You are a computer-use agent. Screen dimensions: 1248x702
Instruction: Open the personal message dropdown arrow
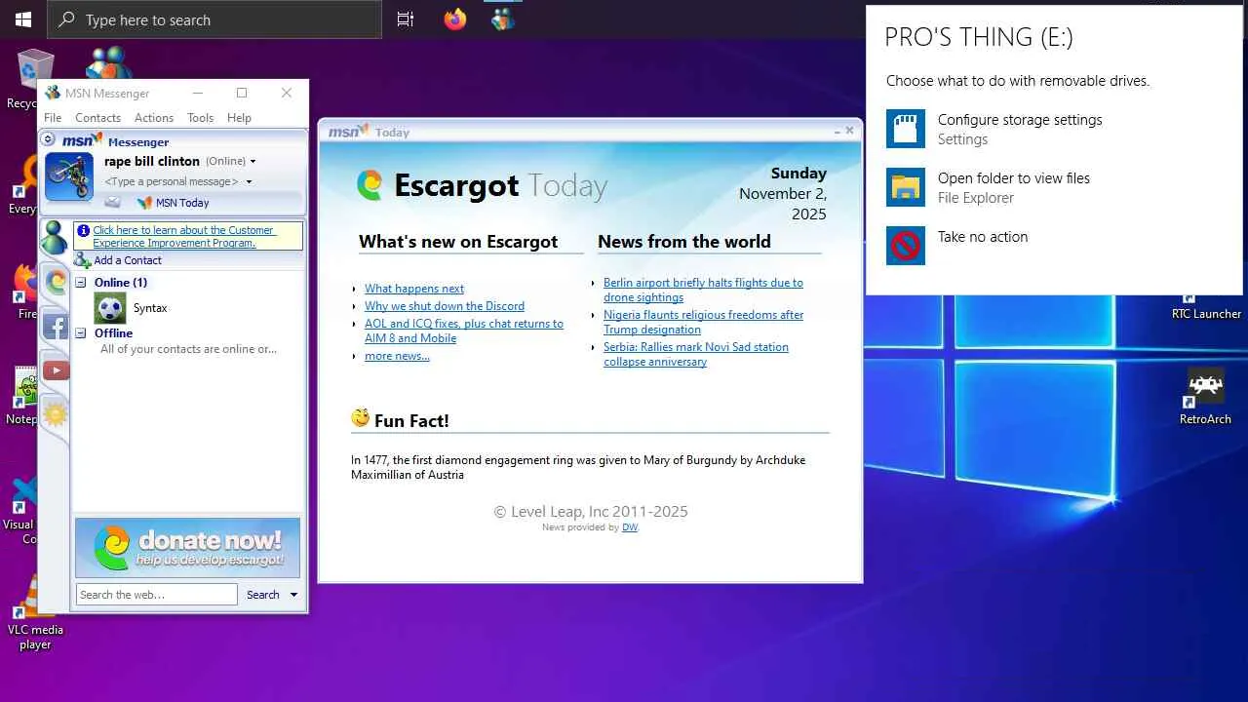click(249, 182)
